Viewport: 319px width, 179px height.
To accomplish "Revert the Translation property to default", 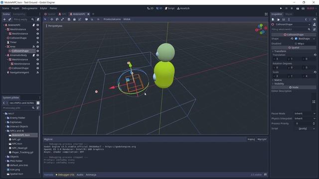I will tap(315, 55).
